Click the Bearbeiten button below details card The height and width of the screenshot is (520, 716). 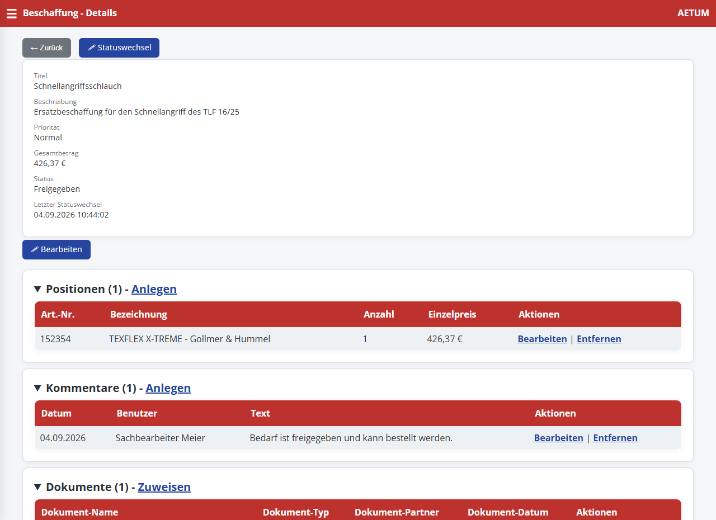coord(56,249)
